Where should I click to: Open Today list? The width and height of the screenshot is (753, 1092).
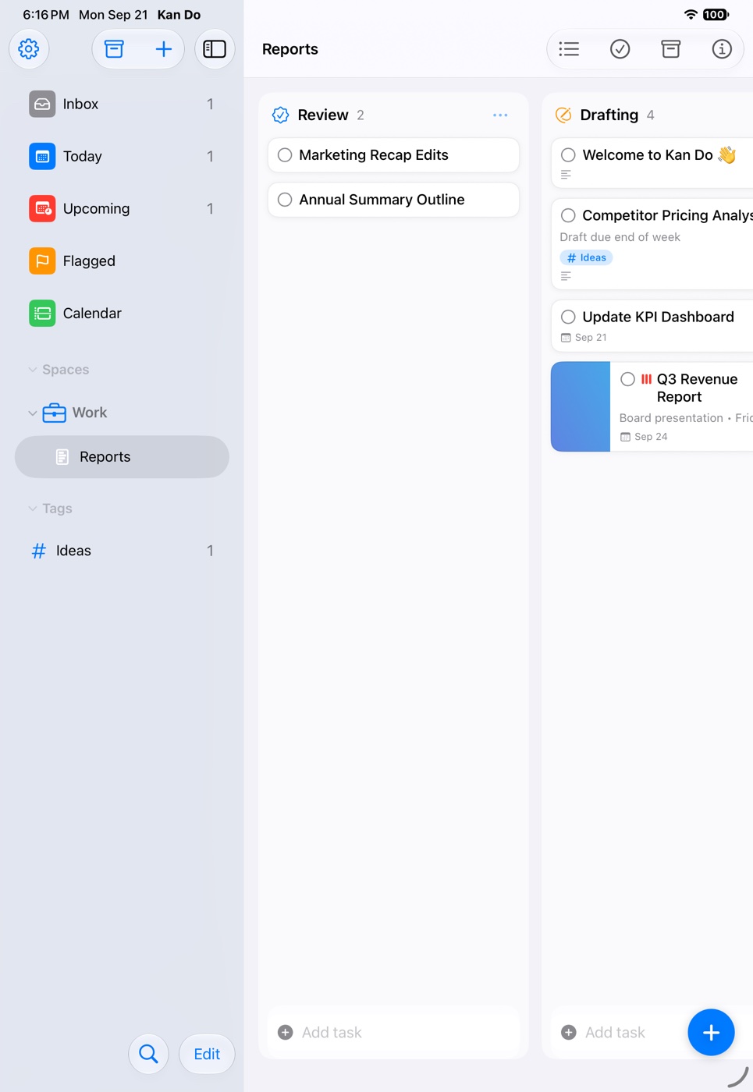[x=122, y=156]
